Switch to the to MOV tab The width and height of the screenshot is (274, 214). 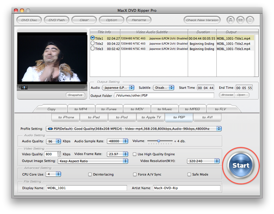[137, 109]
